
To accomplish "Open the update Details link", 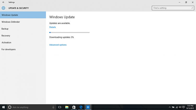I will pos(53,27).
